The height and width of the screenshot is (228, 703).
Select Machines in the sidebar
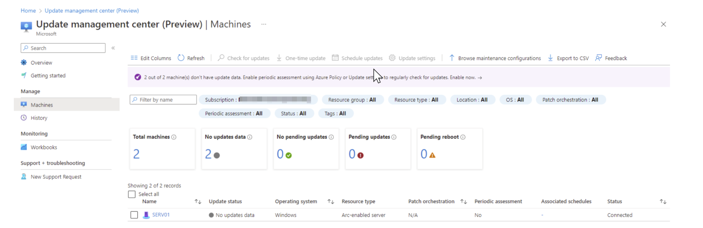[x=67, y=104]
